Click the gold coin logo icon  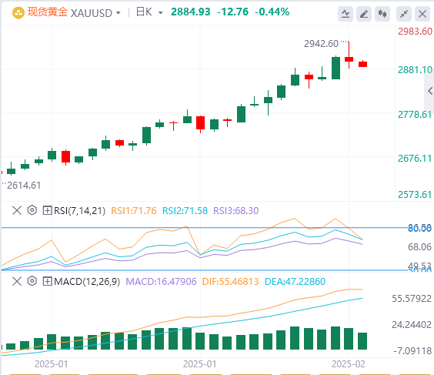(x=18, y=13)
